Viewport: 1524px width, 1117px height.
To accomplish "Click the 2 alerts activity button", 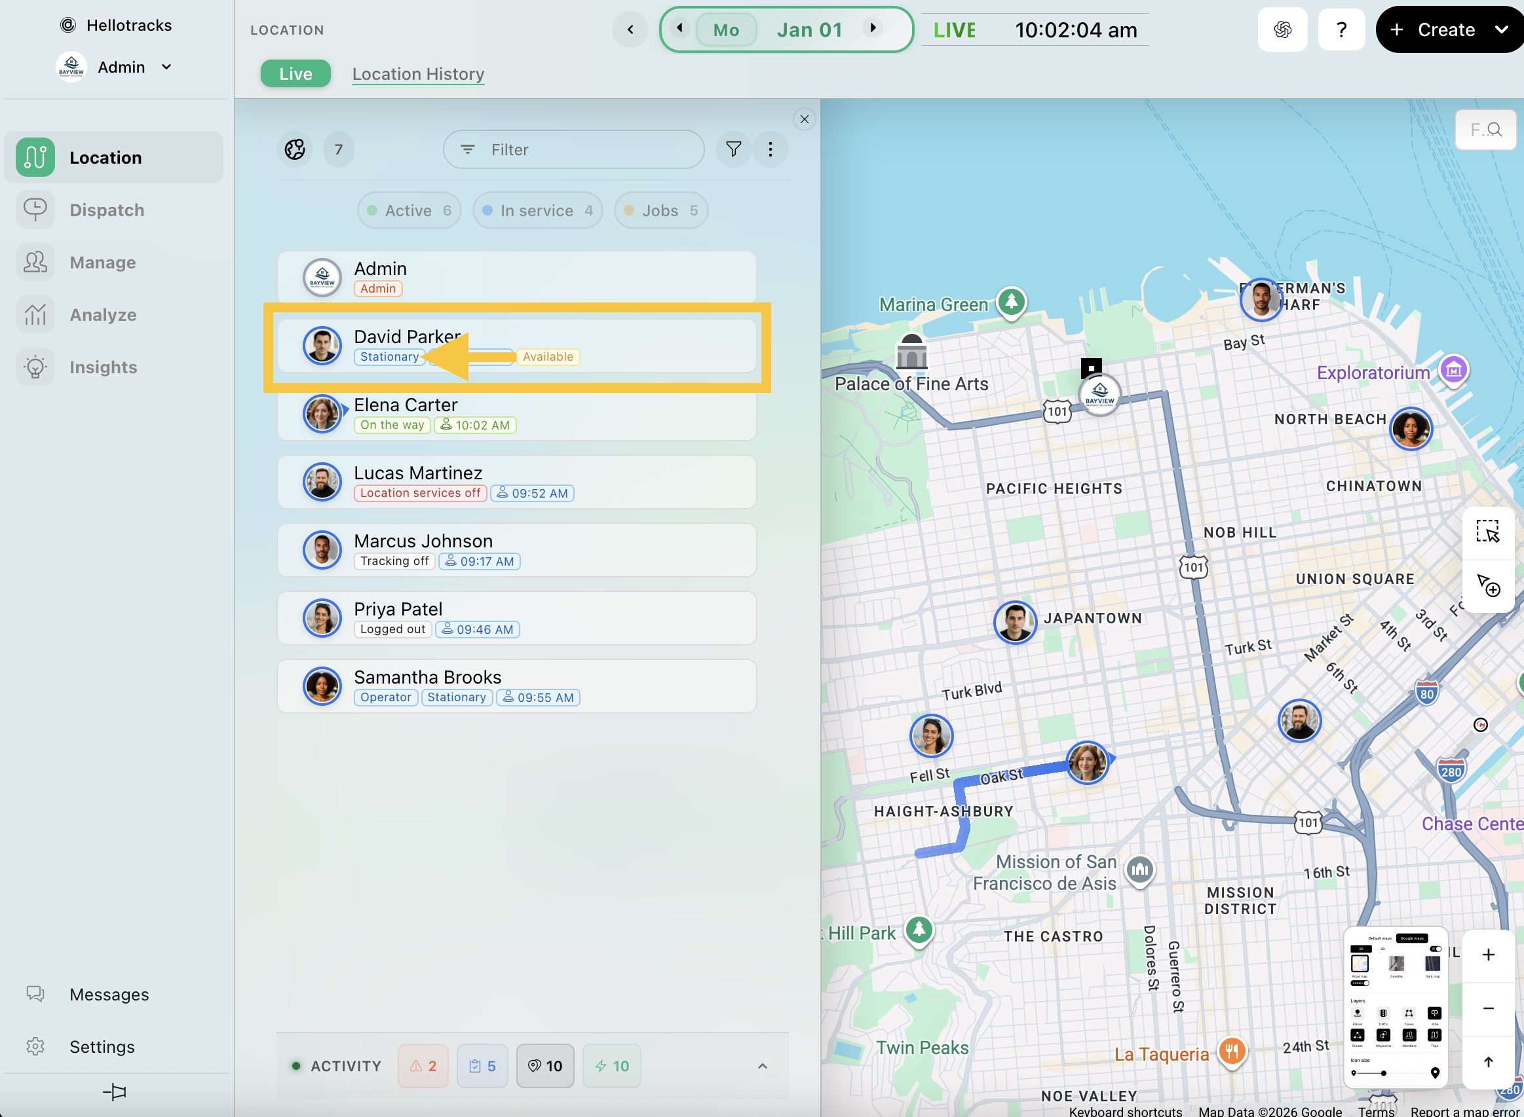I will tap(423, 1066).
